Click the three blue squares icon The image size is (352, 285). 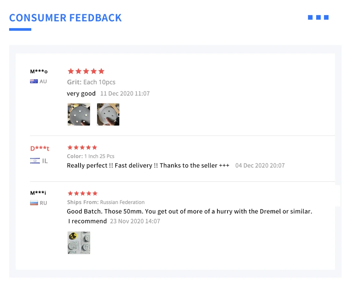(318, 18)
